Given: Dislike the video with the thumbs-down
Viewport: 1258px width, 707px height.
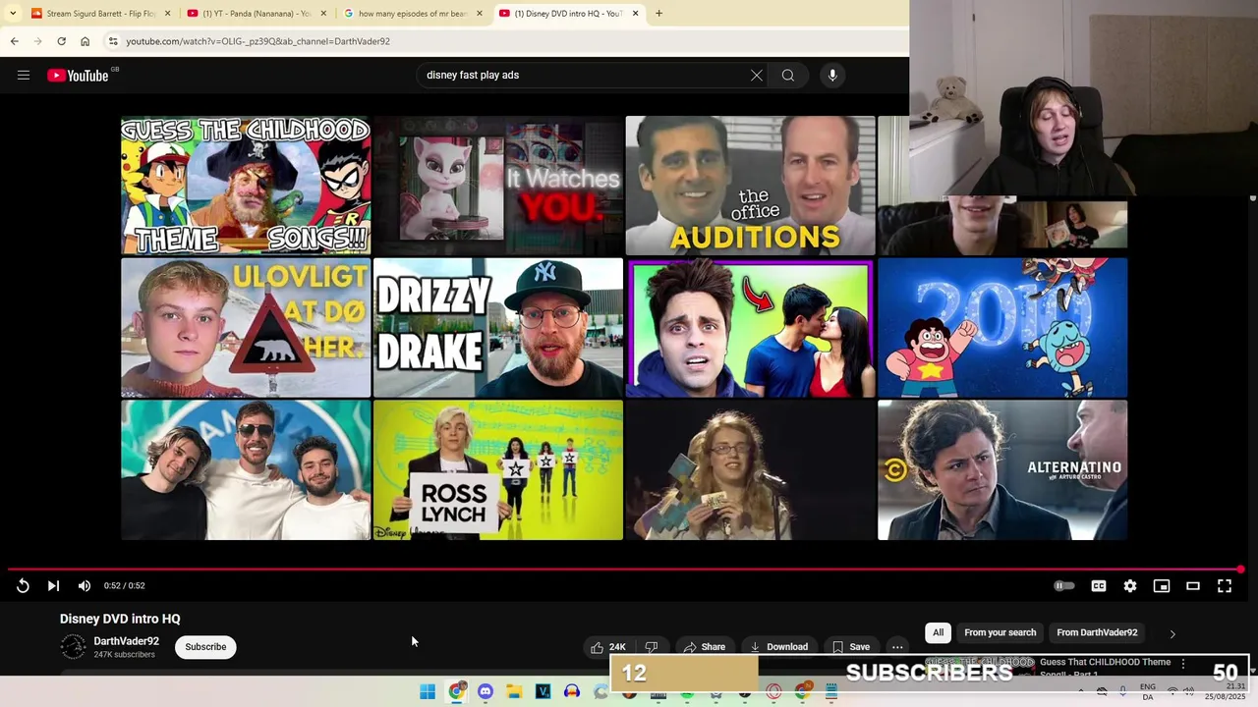Looking at the screenshot, I should click(x=651, y=647).
